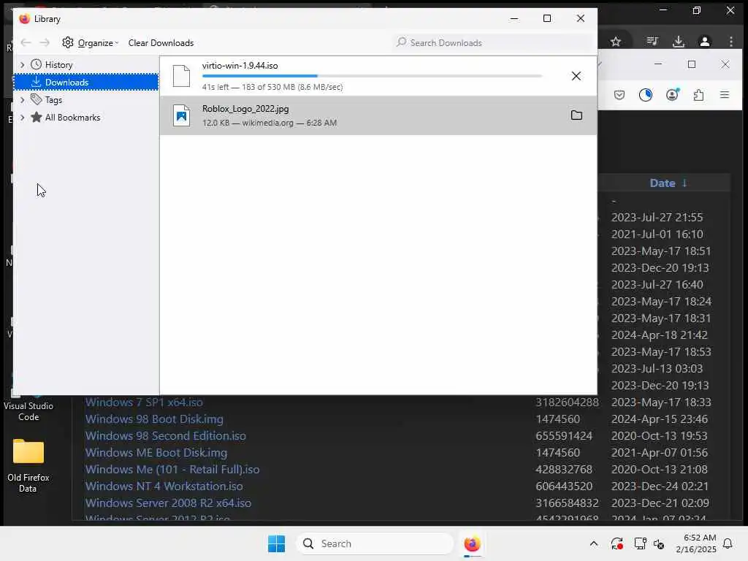
Task: Select All Bookmarks entry
Action: [x=65, y=118]
